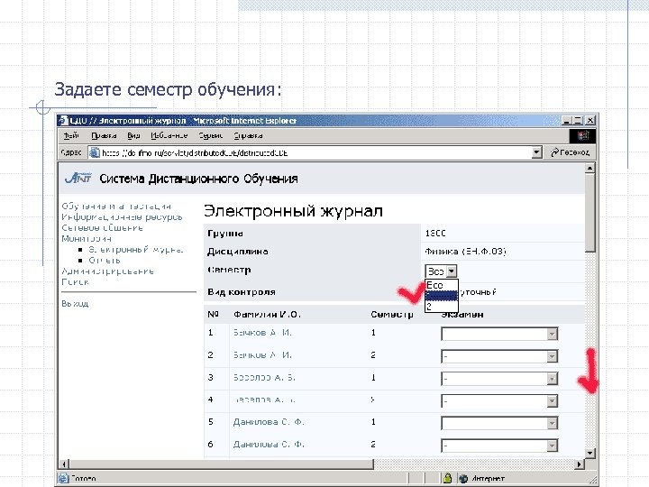649x487 pixels.
Task: Open Отчеты sub-link in sidebar
Action: 105,260
